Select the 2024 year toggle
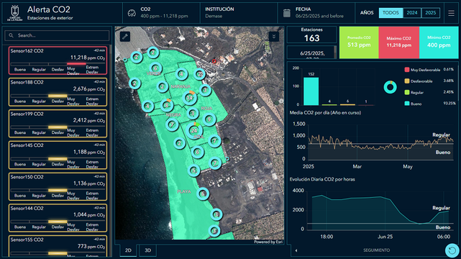Screen dimensions: 461x259 [412, 13]
